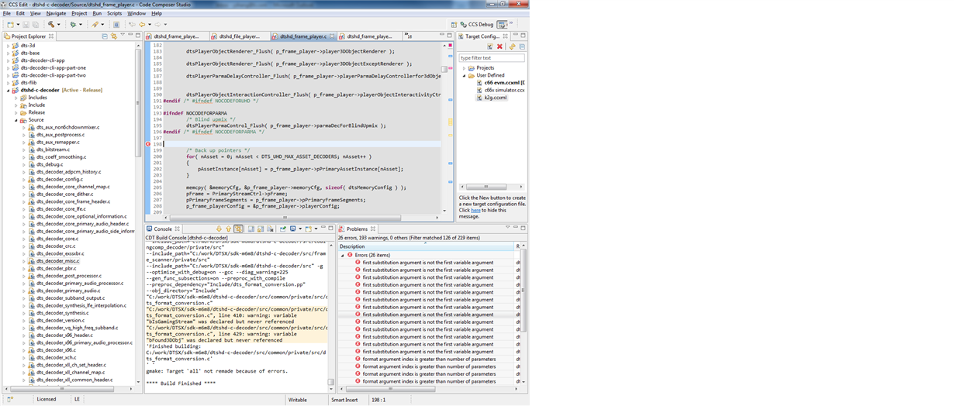Screen dimensions: 954x406
Task: Click the back navigation arrow in toolbar
Action: (x=142, y=25)
